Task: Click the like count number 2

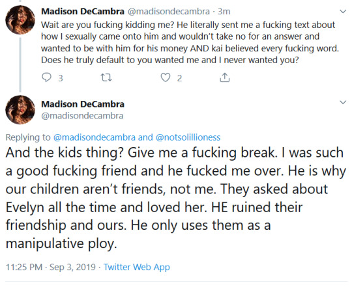Action: click(x=179, y=78)
